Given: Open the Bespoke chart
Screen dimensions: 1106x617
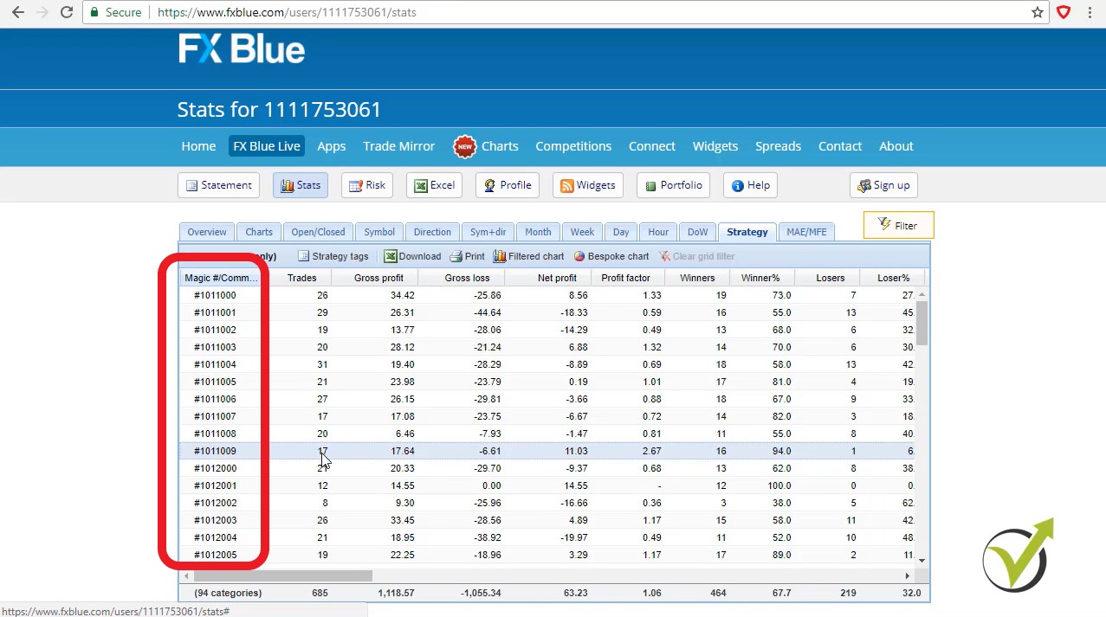Looking at the screenshot, I should [611, 256].
